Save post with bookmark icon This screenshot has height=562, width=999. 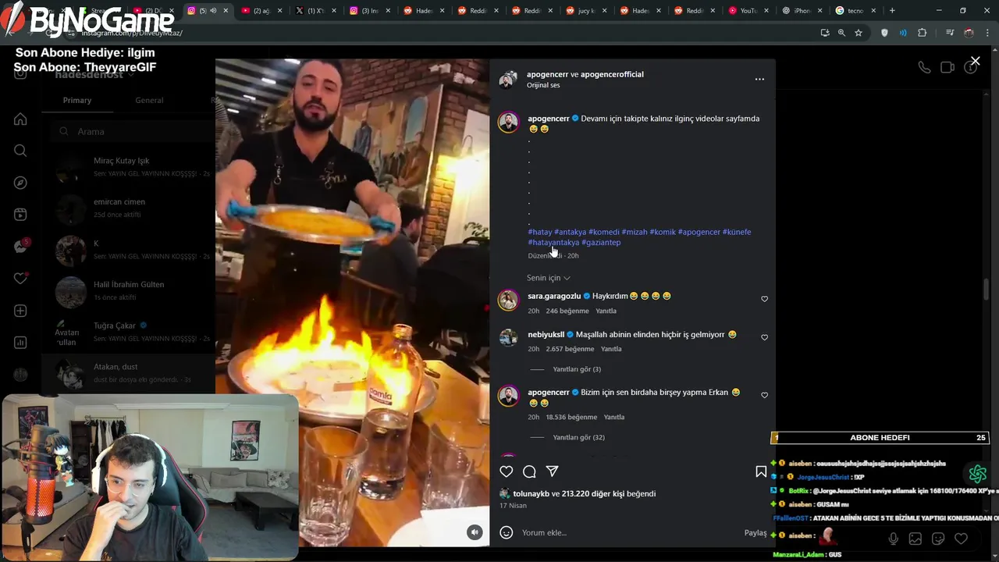tap(761, 471)
